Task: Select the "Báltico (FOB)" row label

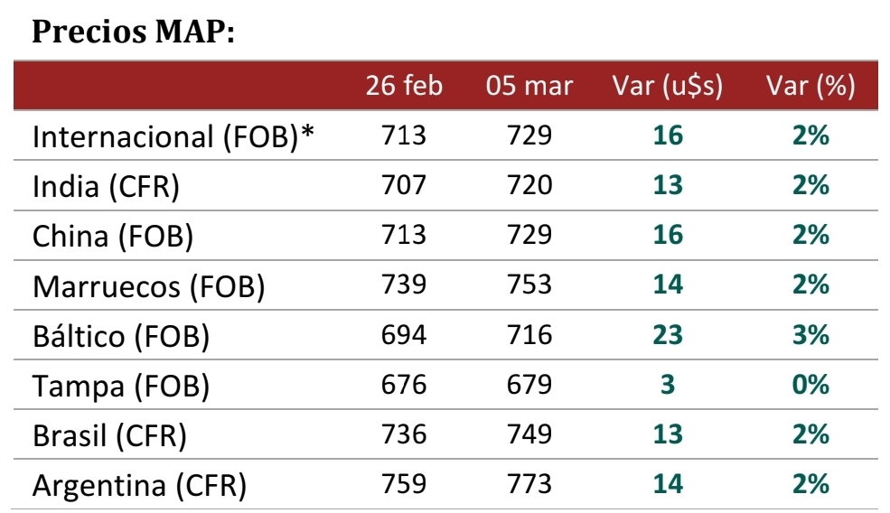Action: [121, 336]
